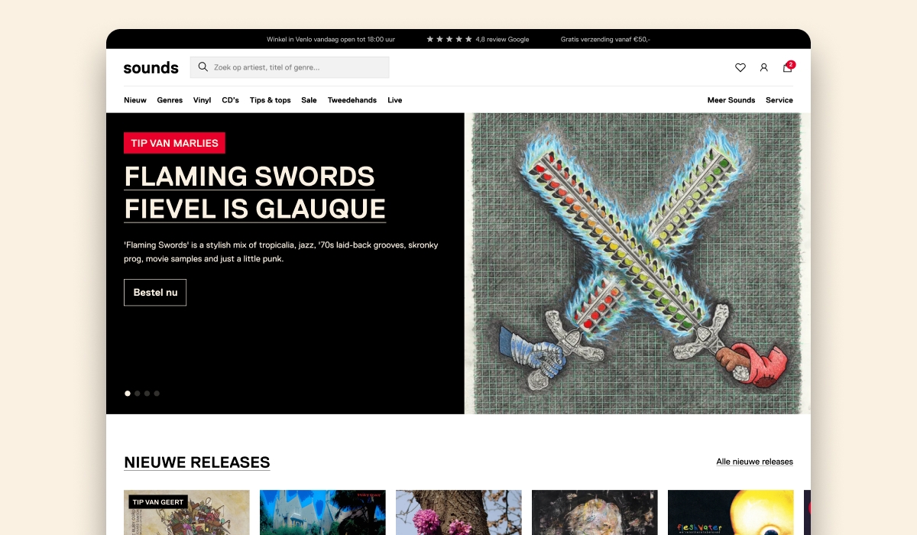Open the Tweedehands menu item
The height and width of the screenshot is (535, 917).
[x=352, y=100]
